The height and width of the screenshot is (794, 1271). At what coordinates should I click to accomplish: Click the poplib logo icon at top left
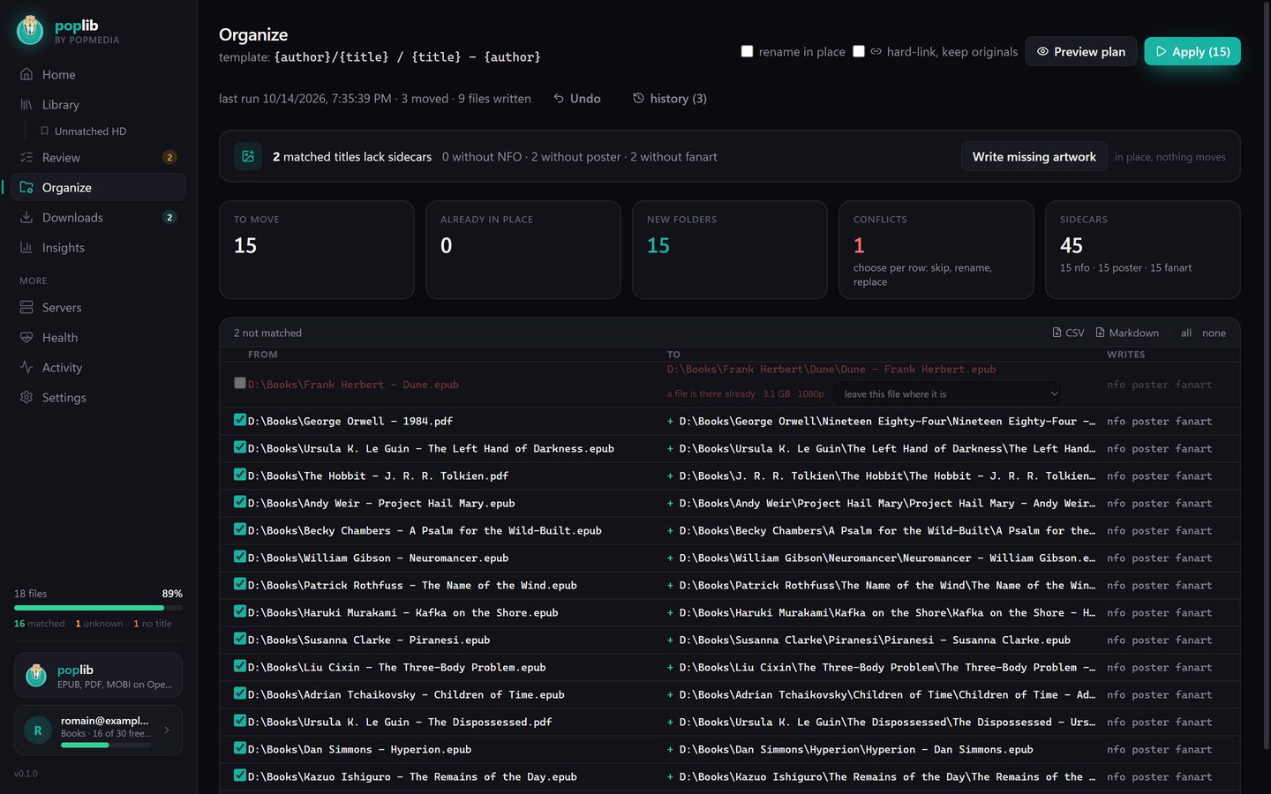pyautogui.click(x=30, y=30)
